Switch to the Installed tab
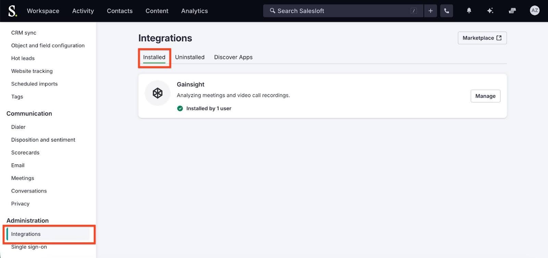This screenshot has height=258, width=548. point(154,57)
